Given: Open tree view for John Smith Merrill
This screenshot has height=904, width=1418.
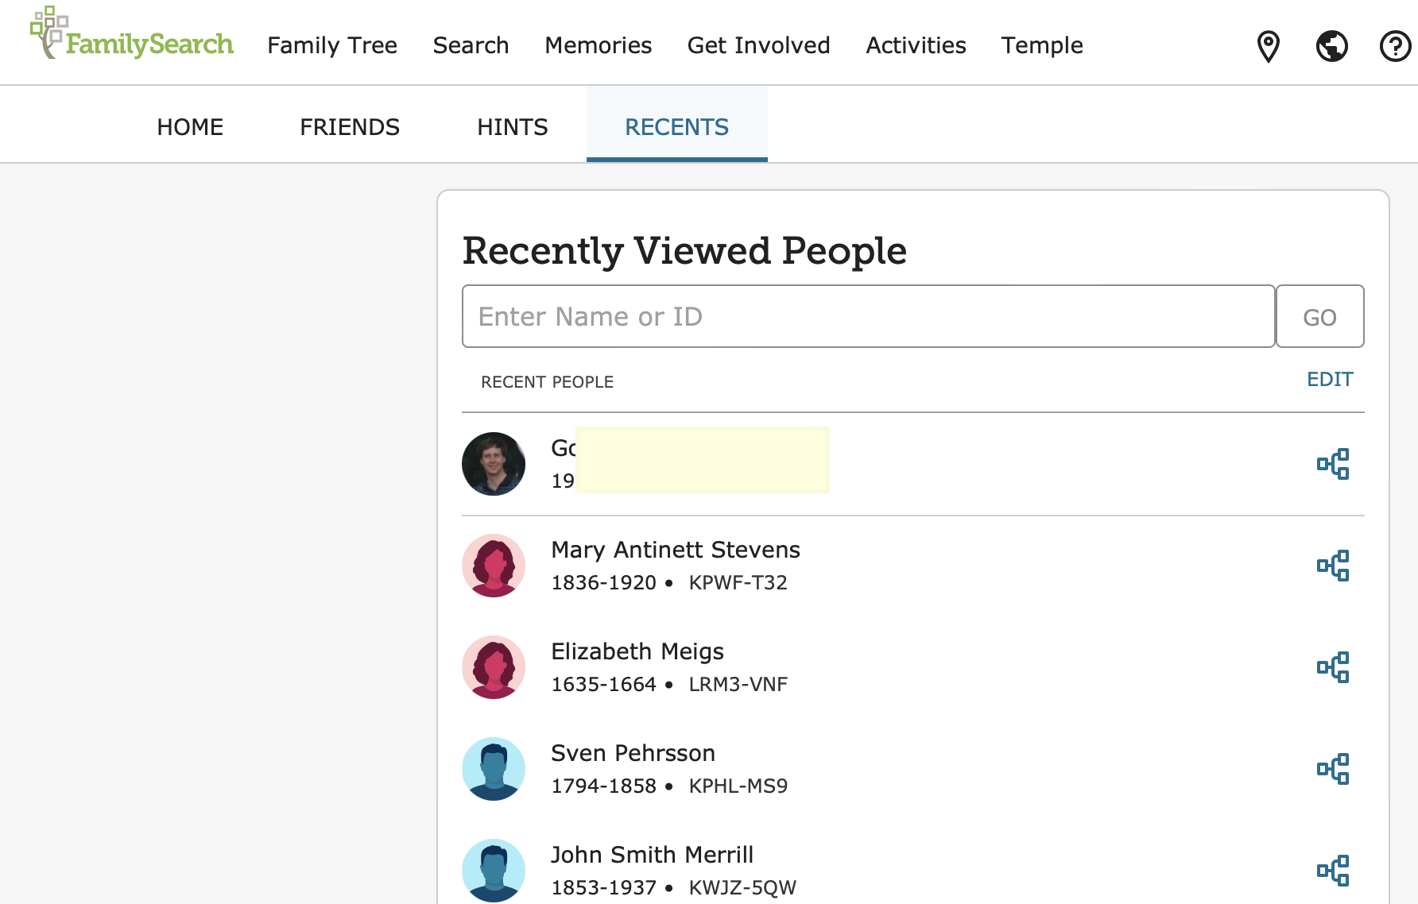Looking at the screenshot, I should click(1333, 871).
